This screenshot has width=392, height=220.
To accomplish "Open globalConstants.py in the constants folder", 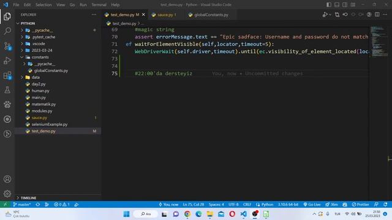I will coord(51,71).
